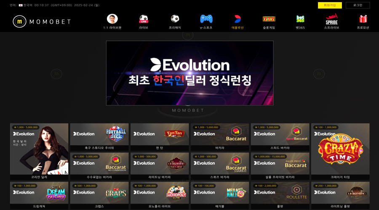Open the Monopoly Live game card
This screenshot has height=210, width=379.
pos(160,195)
